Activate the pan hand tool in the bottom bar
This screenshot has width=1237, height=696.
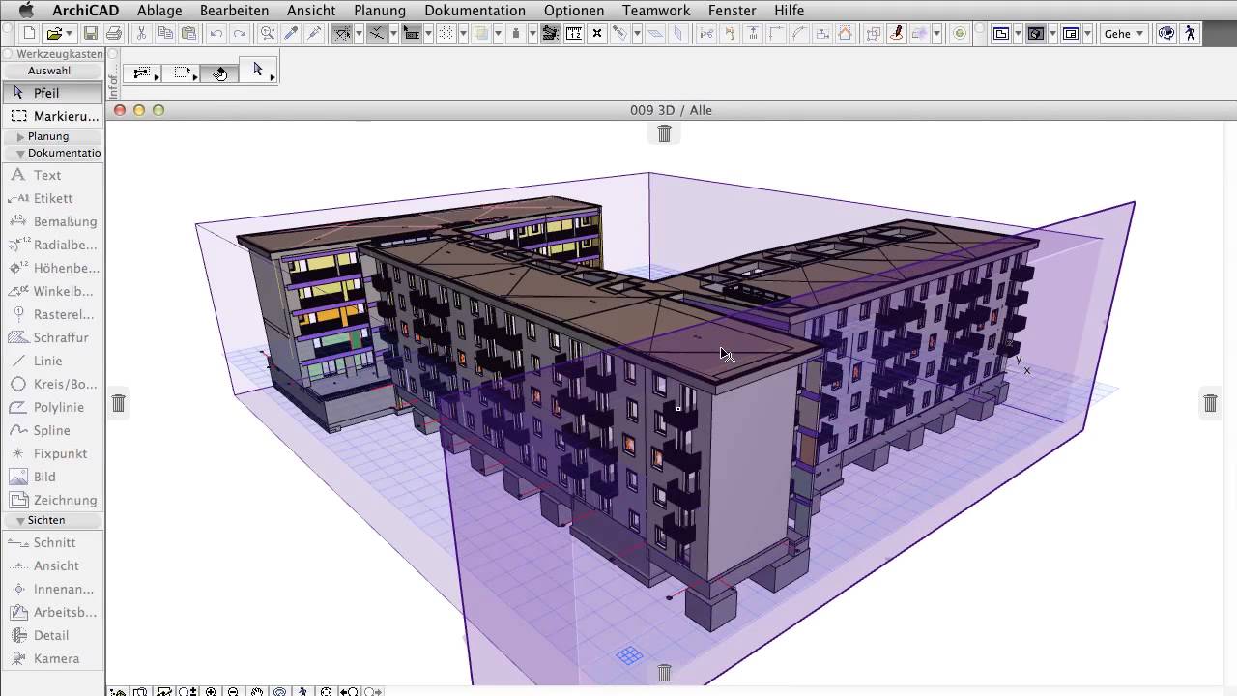point(257,691)
